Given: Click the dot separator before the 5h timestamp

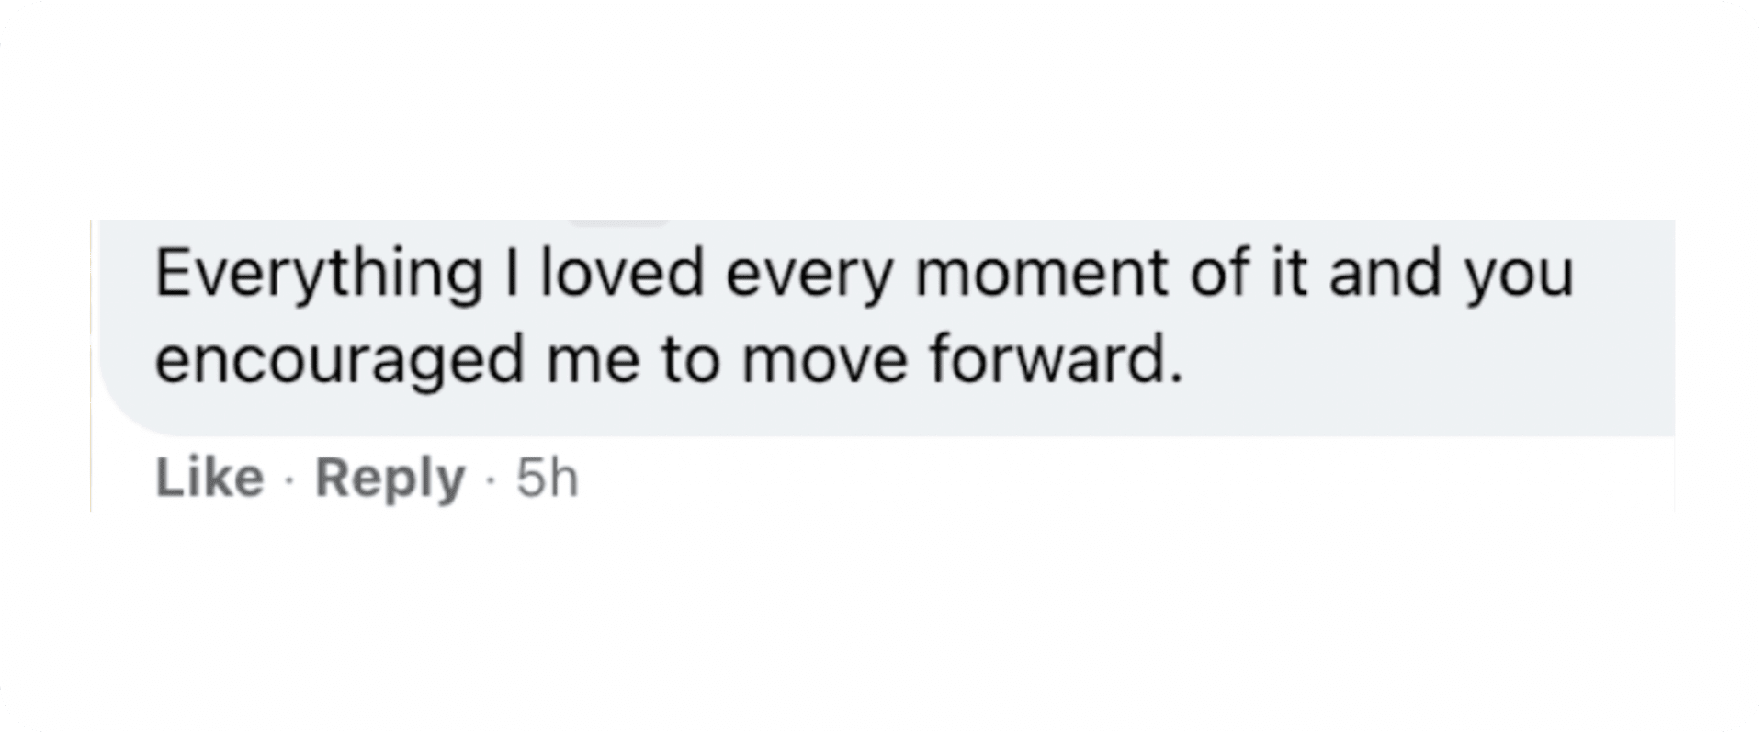Looking at the screenshot, I should pos(492,479).
